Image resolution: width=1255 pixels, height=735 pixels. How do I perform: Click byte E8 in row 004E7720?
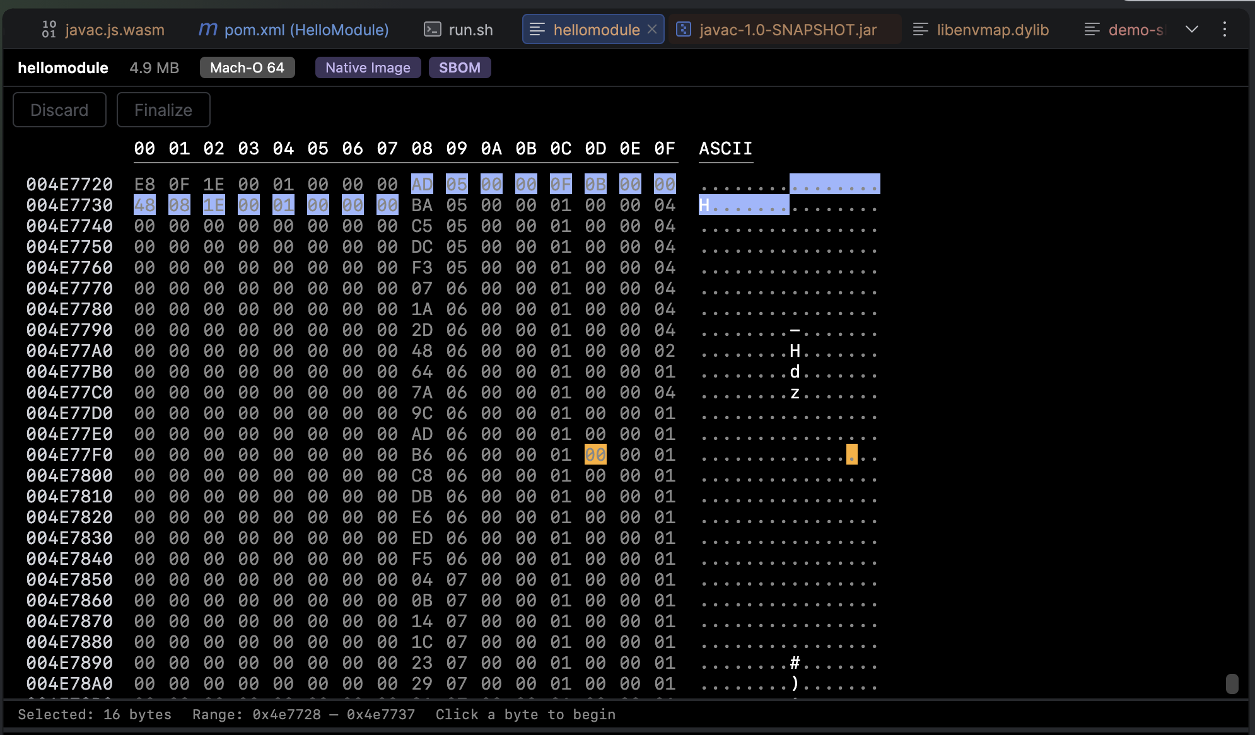(144, 184)
